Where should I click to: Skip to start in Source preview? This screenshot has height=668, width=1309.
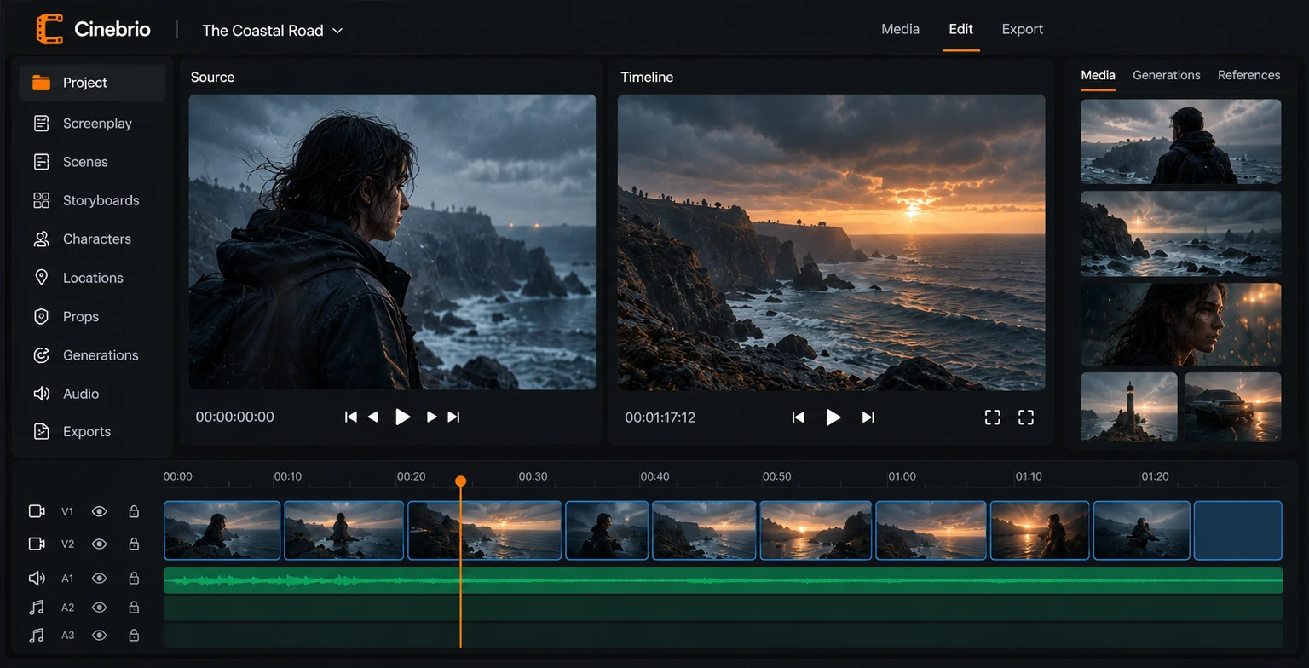pyautogui.click(x=350, y=417)
